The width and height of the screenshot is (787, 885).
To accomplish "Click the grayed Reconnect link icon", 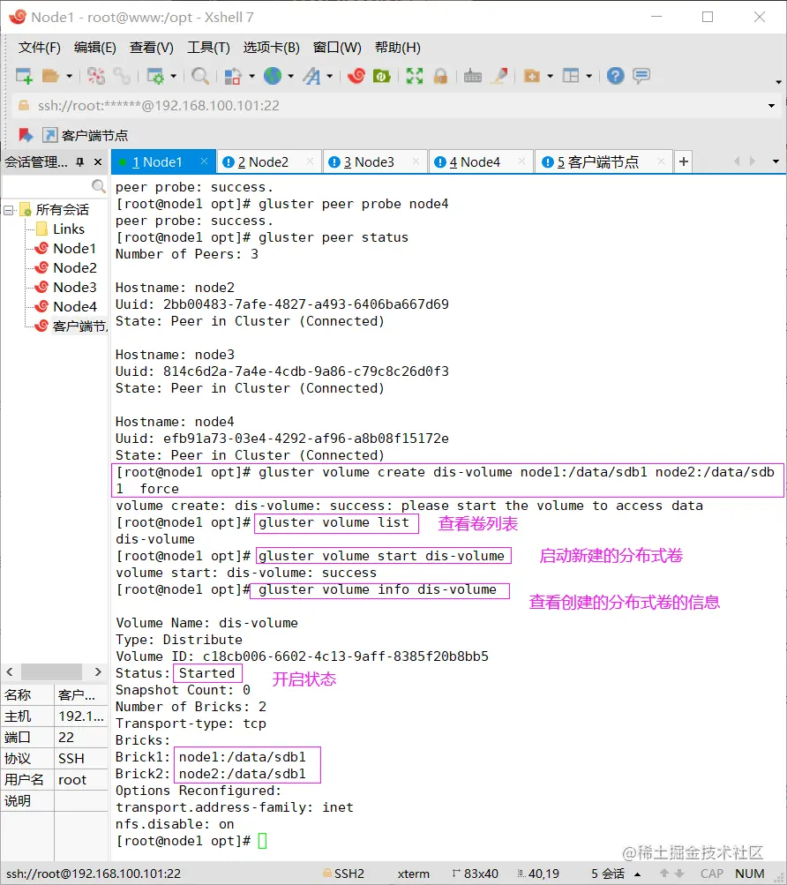I will click(122, 76).
